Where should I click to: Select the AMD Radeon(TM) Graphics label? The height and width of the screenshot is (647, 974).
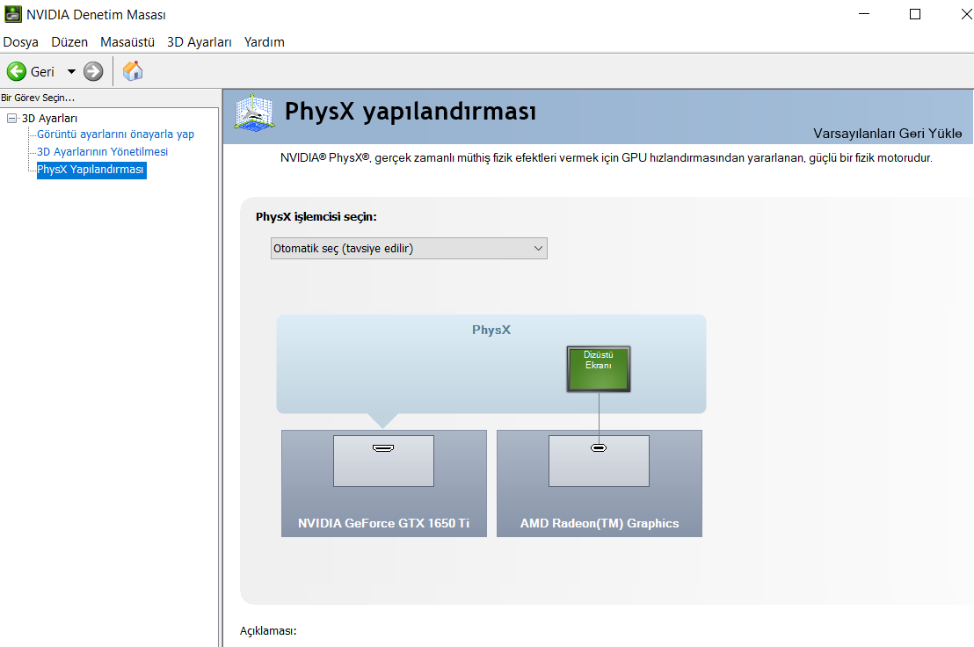(x=600, y=523)
